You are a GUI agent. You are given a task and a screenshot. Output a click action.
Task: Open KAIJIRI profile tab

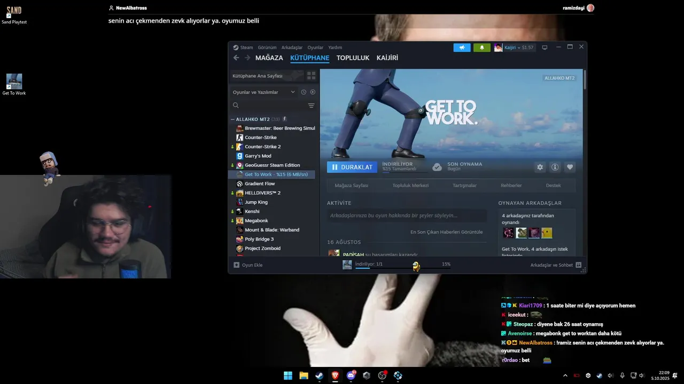click(x=387, y=58)
